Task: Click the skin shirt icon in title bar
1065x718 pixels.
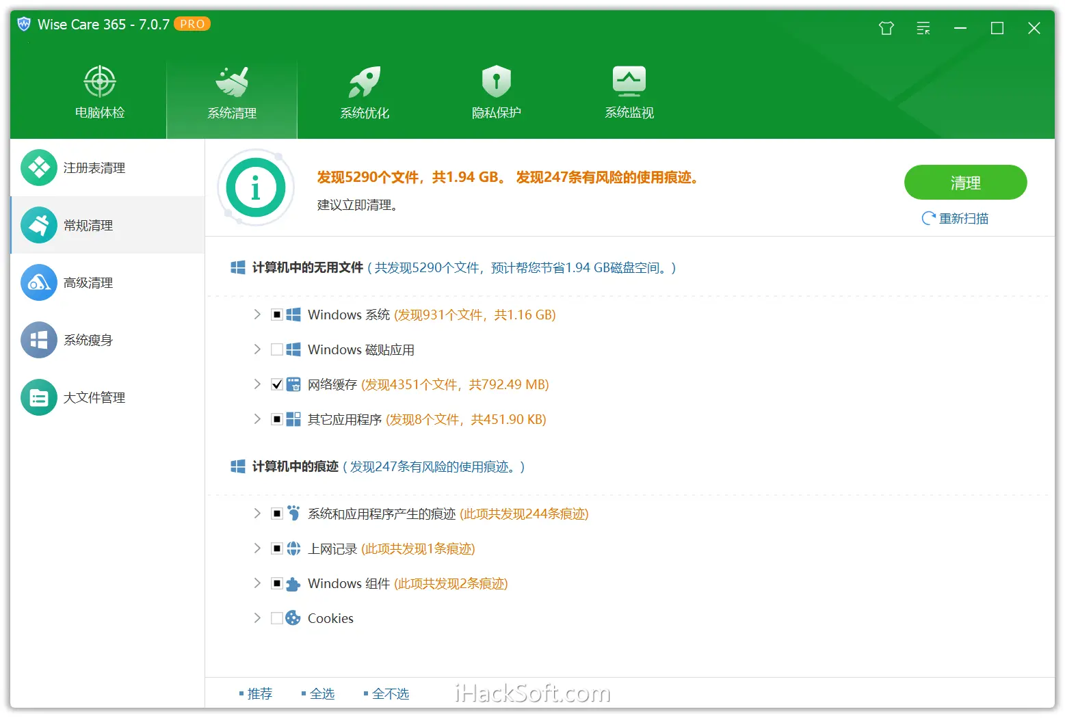Action: pos(886,28)
